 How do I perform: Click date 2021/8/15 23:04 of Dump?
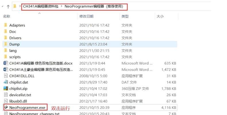point(93,44)
